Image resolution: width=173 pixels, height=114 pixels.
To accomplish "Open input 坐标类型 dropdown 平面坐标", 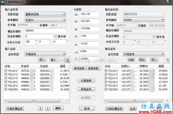I will point(45,54).
